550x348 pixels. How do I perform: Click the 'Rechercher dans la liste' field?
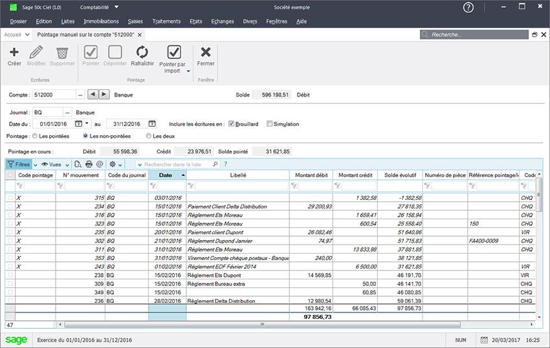[x=175, y=164]
